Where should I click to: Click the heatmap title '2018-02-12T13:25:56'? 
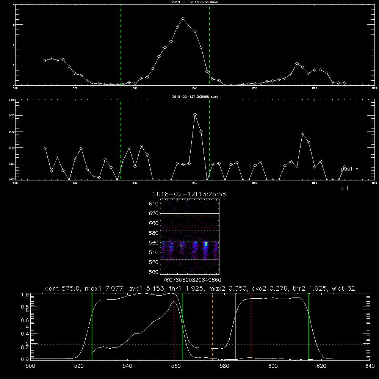189,194
